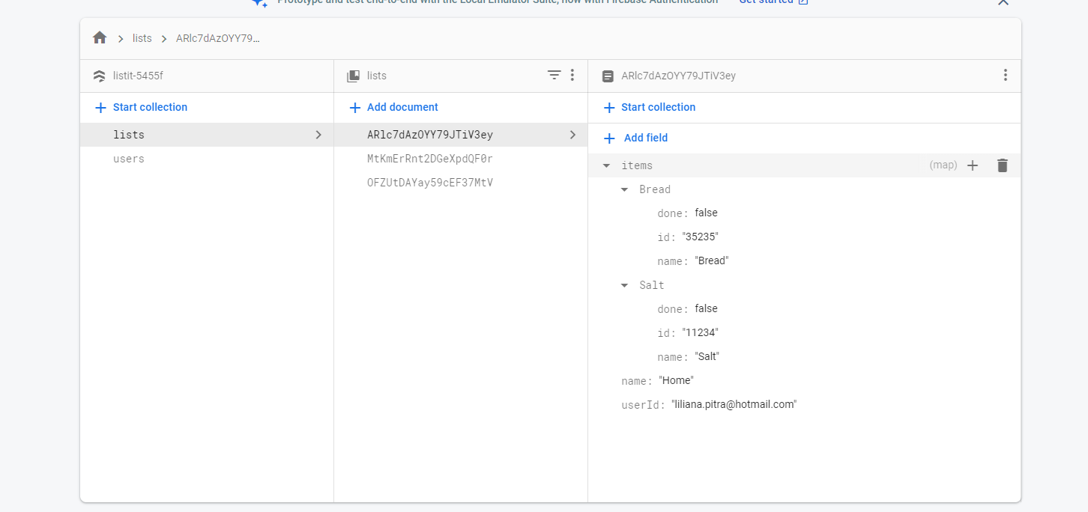Click Salt's done value false
The height and width of the screenshot is (512, 1088).
[x=706, y=308]
